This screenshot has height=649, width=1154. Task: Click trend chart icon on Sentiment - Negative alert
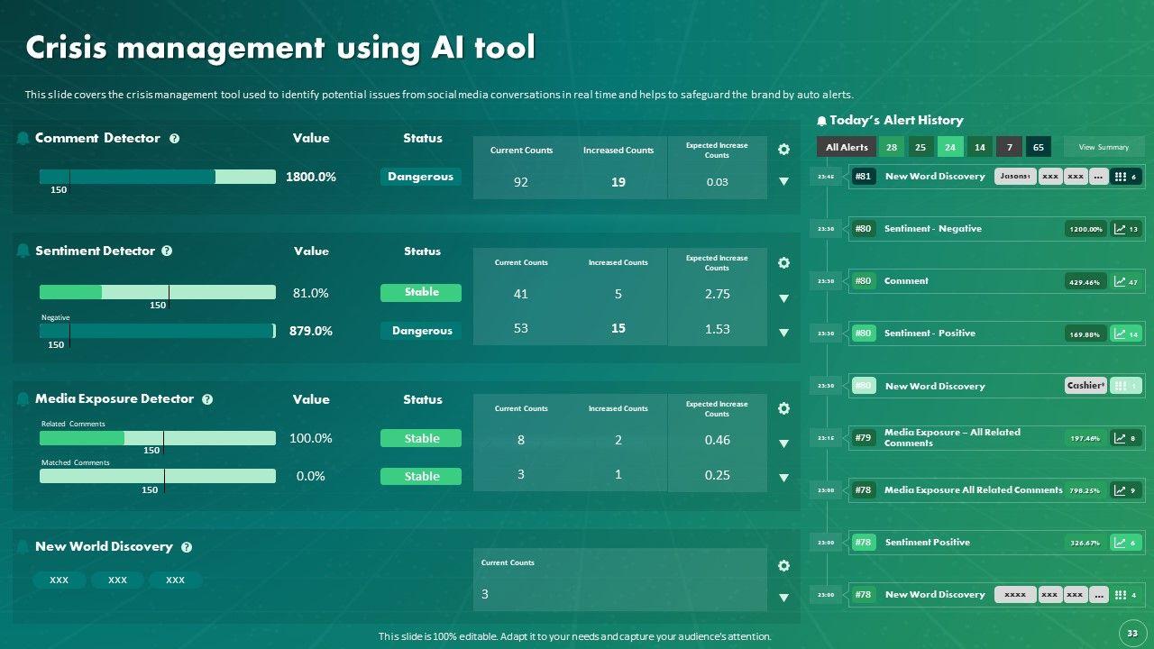[x=1120, y=229]
